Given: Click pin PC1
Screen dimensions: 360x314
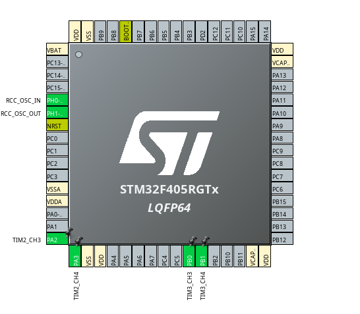Looking at the screenshot, I should (57, 151).
